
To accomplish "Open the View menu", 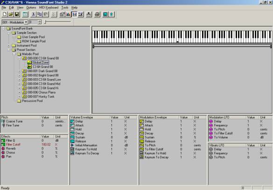I will click(20, 7).
